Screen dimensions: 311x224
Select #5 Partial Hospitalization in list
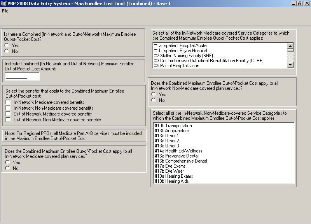tap(220, 66)
